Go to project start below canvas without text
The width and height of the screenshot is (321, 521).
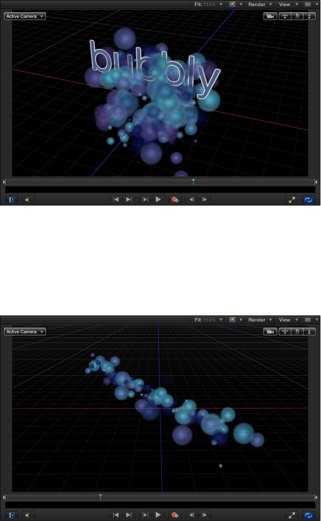click(116, 515)
